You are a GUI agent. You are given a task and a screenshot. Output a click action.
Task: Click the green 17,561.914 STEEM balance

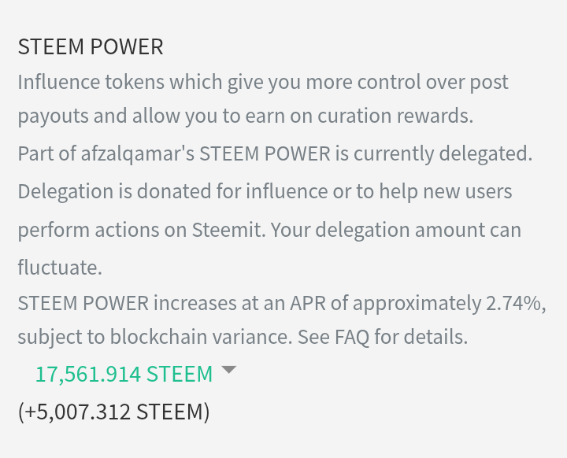point(124,374)
